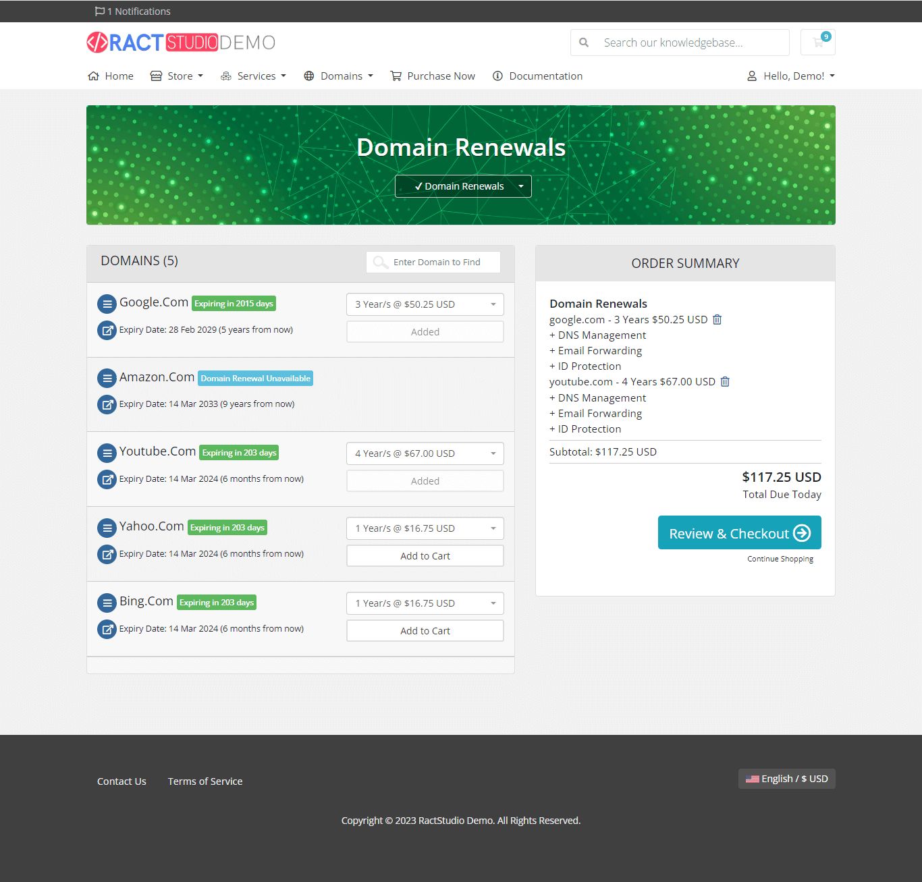Click the ORDER SUMMARY heading
Viewport: 922px width, 882px height.
686,263
